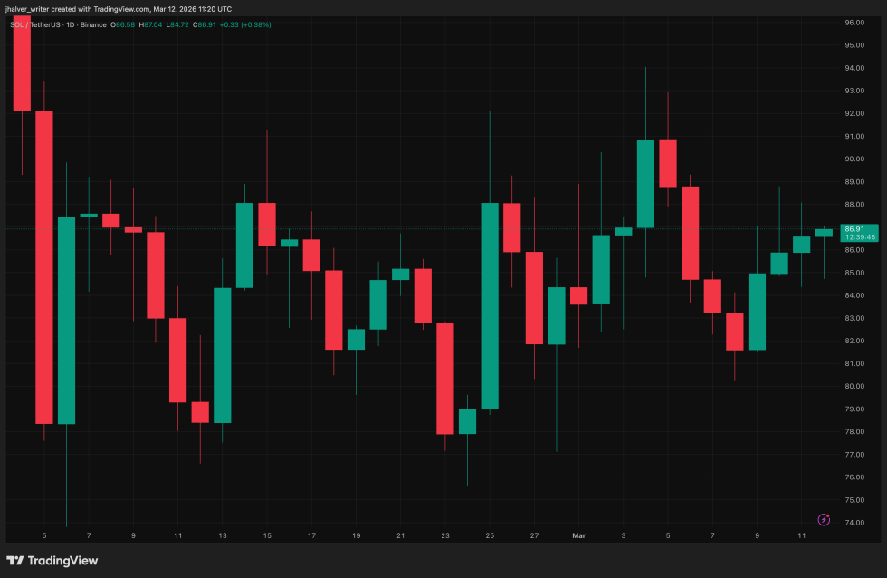Click the latest green candle at right

(824, 233)
